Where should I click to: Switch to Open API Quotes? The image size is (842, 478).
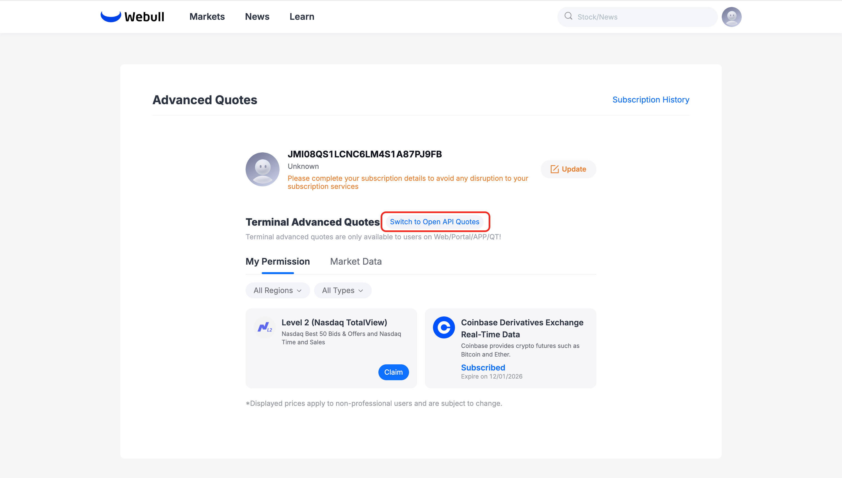[x=434, y=222]
